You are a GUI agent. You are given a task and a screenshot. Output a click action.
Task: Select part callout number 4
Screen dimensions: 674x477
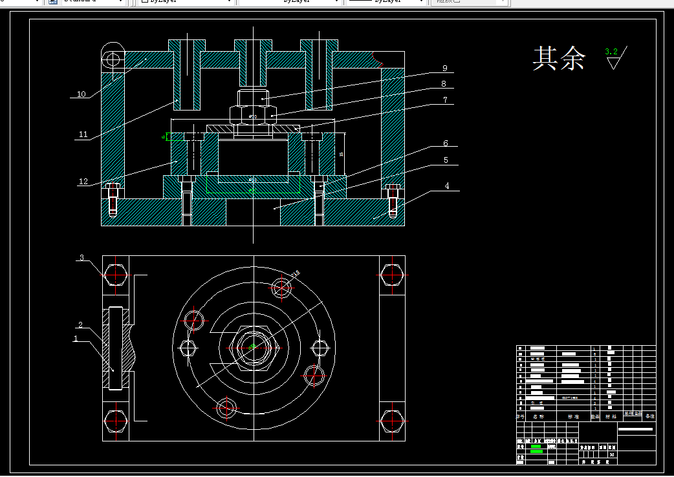(447, 186)
